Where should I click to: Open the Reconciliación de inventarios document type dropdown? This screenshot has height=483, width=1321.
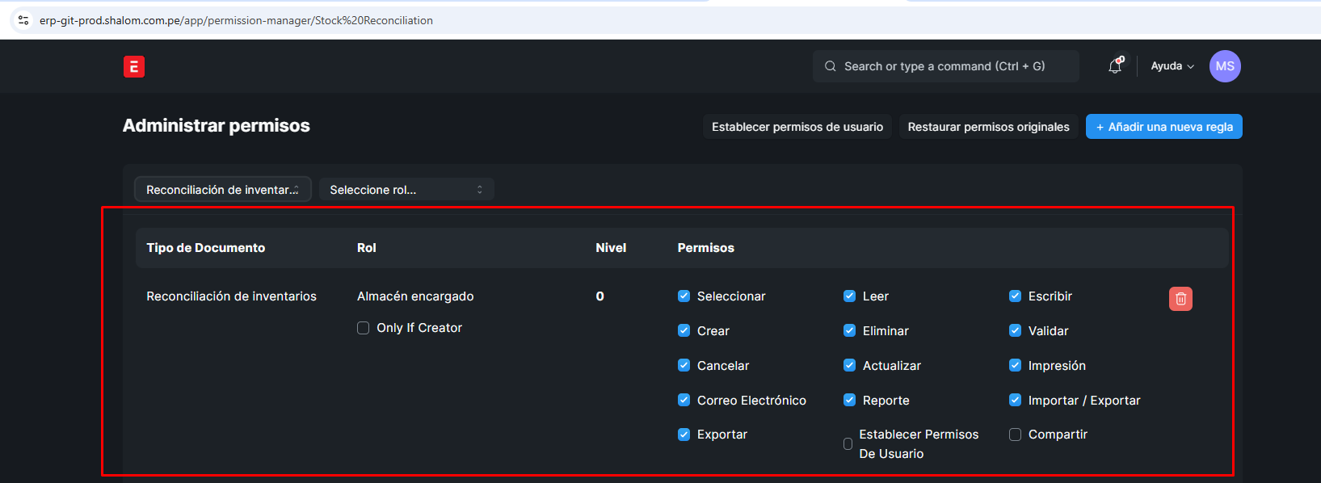(x=222, y=190)
